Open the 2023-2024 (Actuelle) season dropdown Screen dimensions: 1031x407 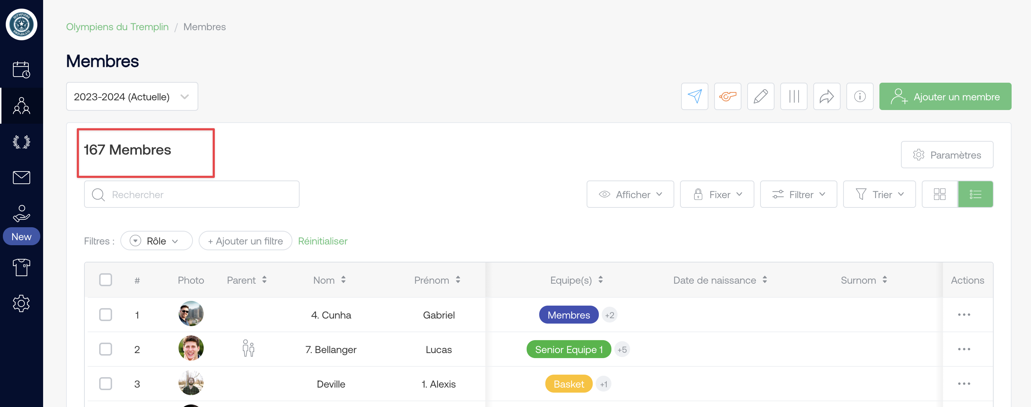click(132, 97)
